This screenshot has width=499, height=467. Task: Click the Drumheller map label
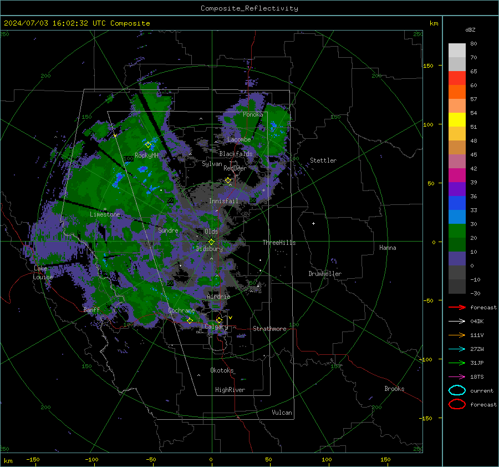(x=325, y=274)
